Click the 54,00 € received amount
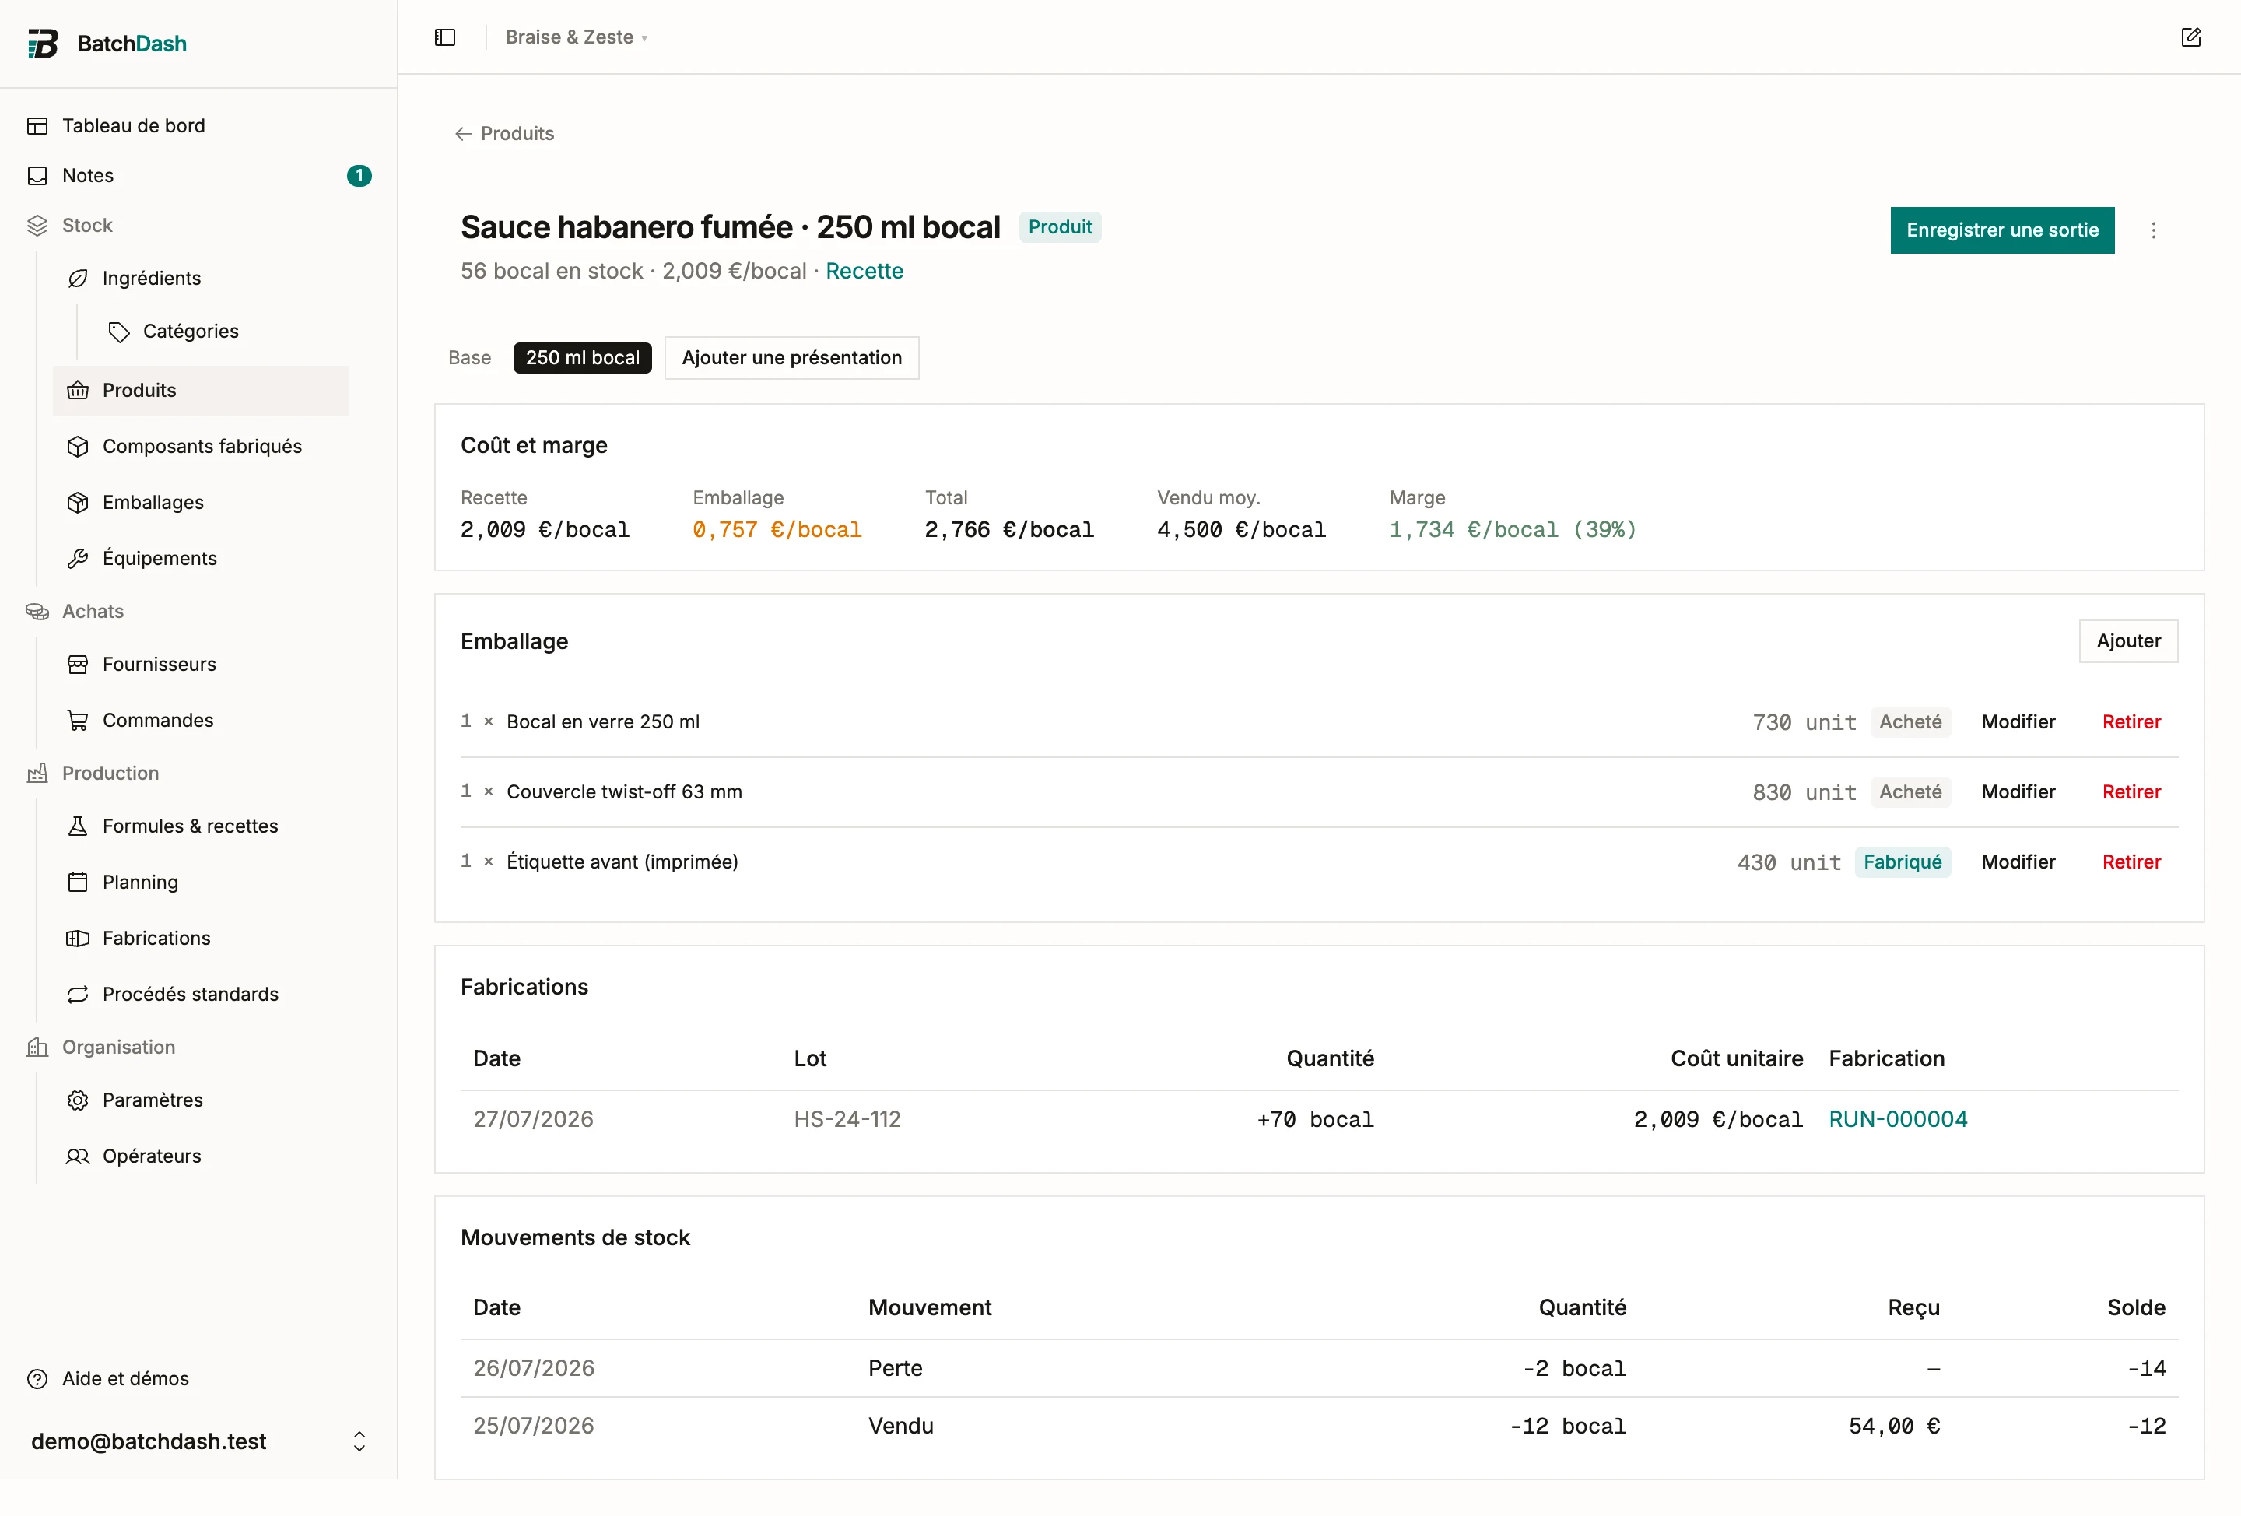This screenshot has height=1516, width=2241. point(1893,1427)
